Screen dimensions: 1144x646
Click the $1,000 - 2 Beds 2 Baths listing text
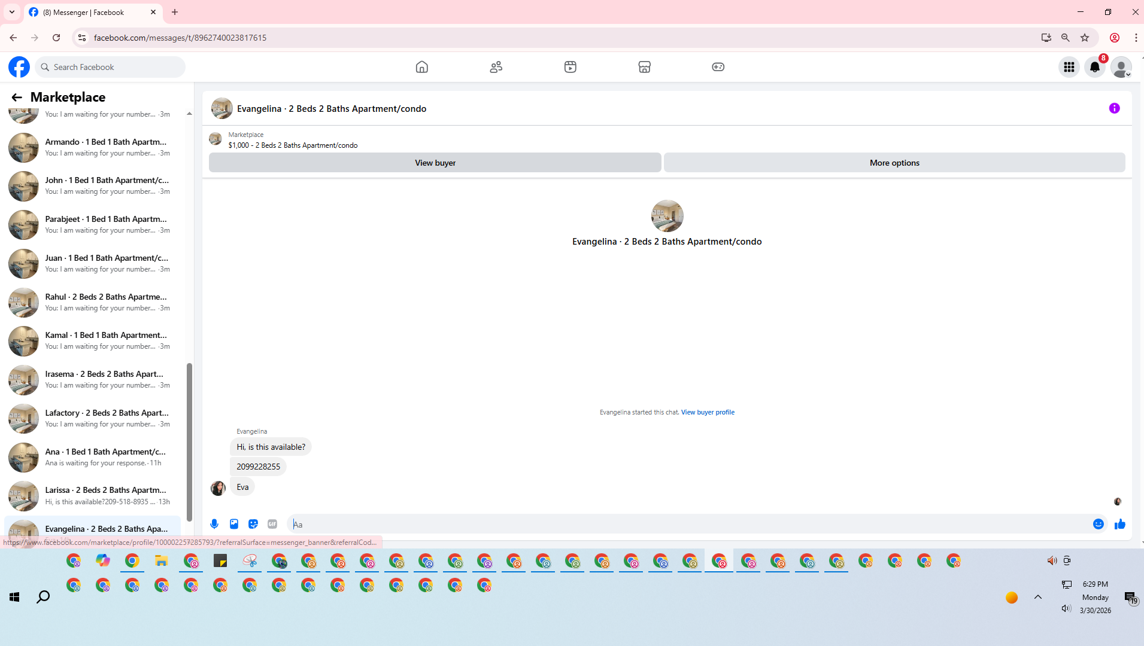pos(293,145)
